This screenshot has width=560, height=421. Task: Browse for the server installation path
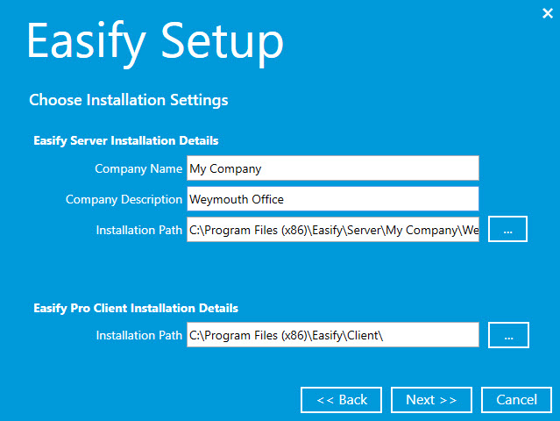click(x=508, y=230)
